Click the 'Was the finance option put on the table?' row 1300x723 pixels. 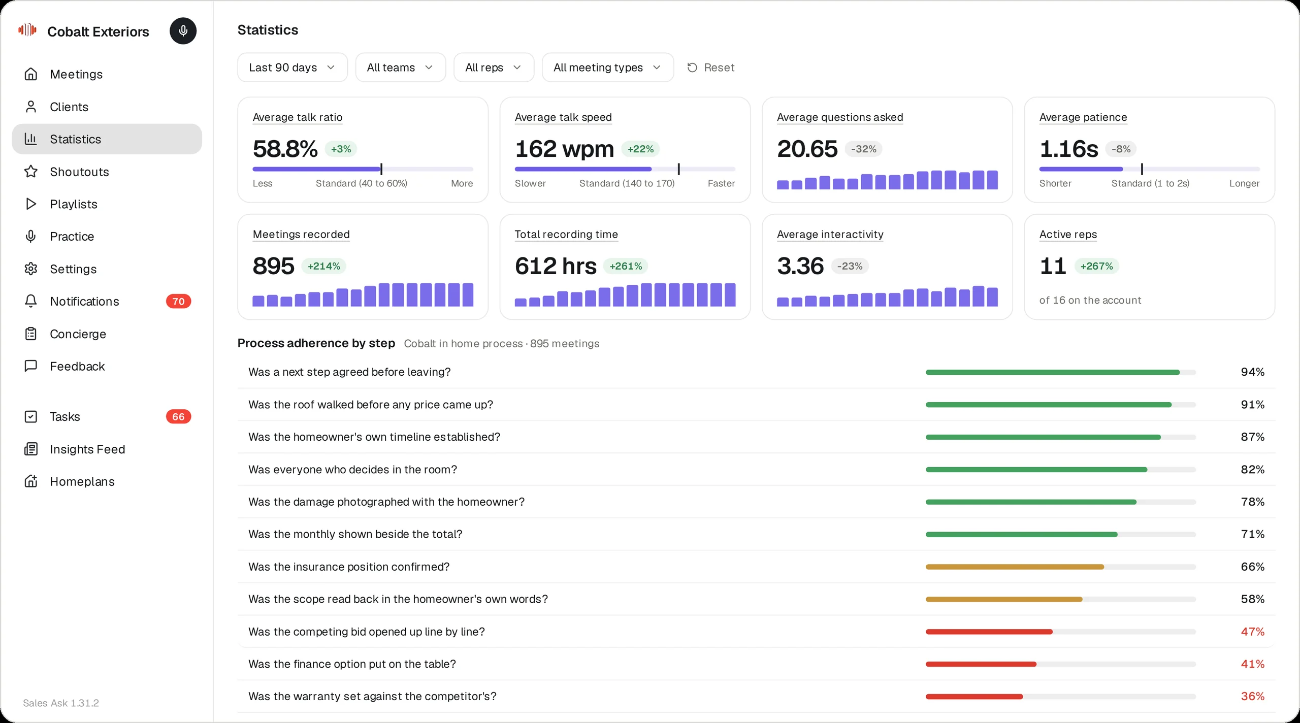756,664
